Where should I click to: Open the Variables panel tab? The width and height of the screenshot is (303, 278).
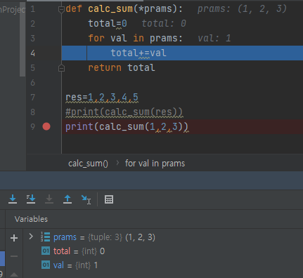pos(31,219)
